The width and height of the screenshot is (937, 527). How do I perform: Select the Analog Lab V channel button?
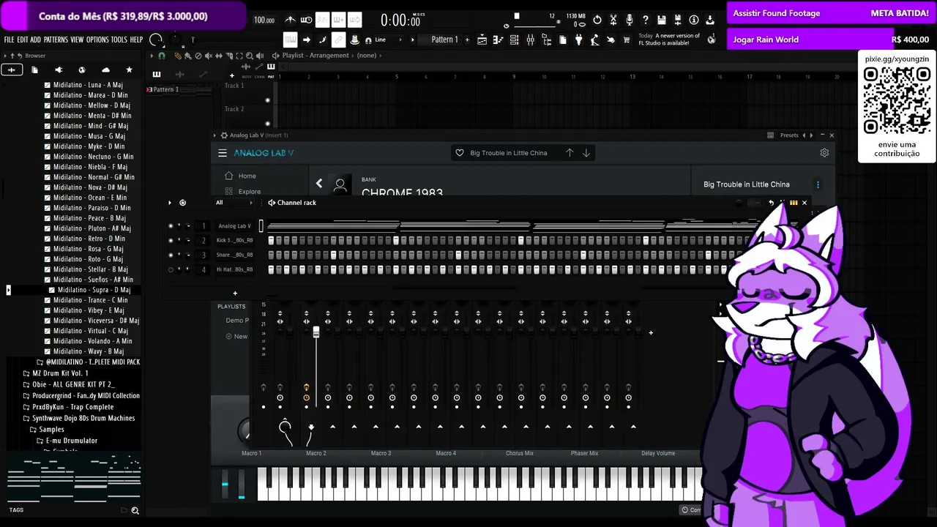tap(234, 226)
